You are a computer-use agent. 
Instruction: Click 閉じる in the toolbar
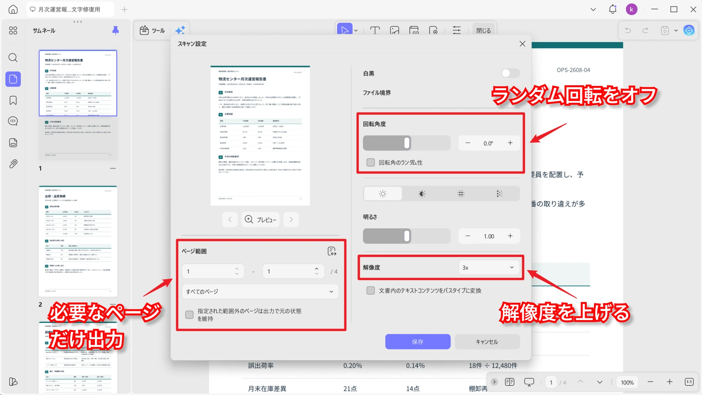[x=483, y=30]
